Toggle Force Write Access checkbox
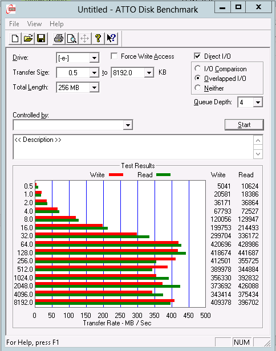 click(114, 56)
